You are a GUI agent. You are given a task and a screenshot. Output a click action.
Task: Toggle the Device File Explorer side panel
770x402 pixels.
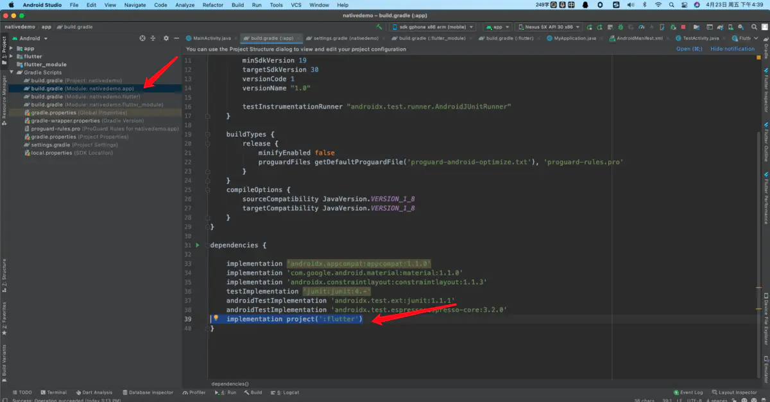click(766, 319)
